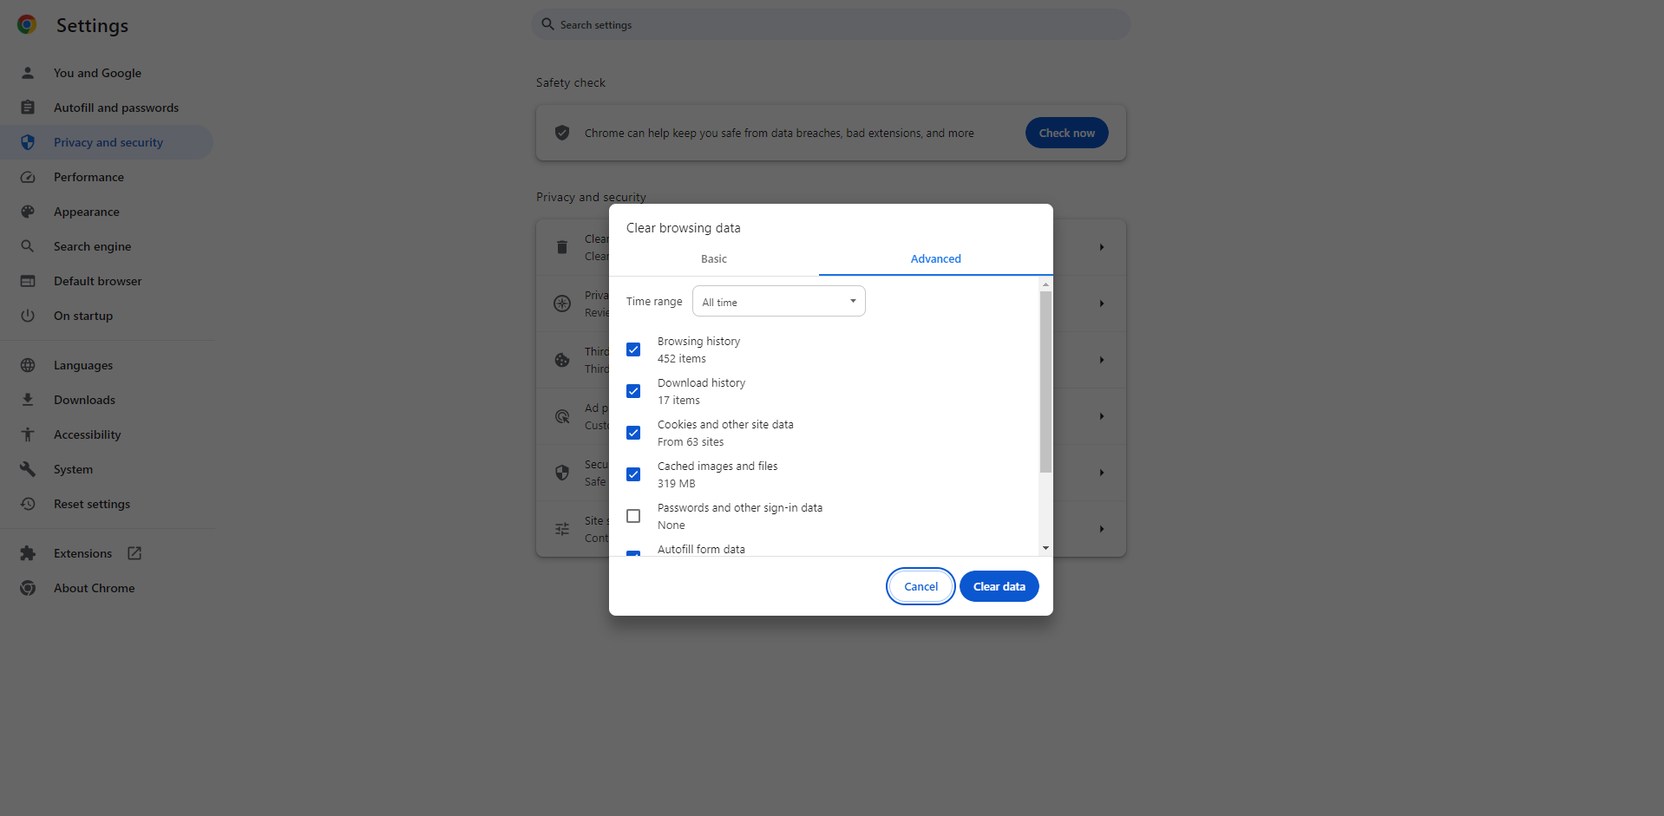Click the Autofill and passwords sidebar icon

28,107
